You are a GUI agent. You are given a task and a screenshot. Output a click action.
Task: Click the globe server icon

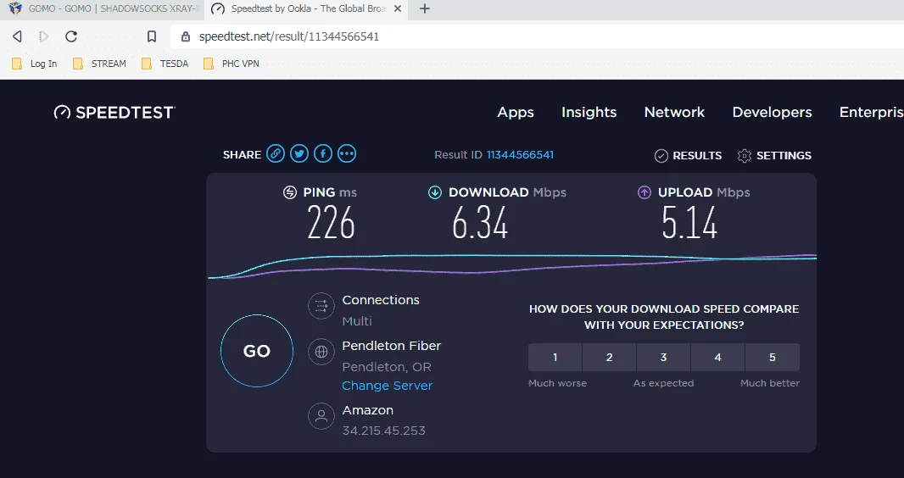[321, 352]
